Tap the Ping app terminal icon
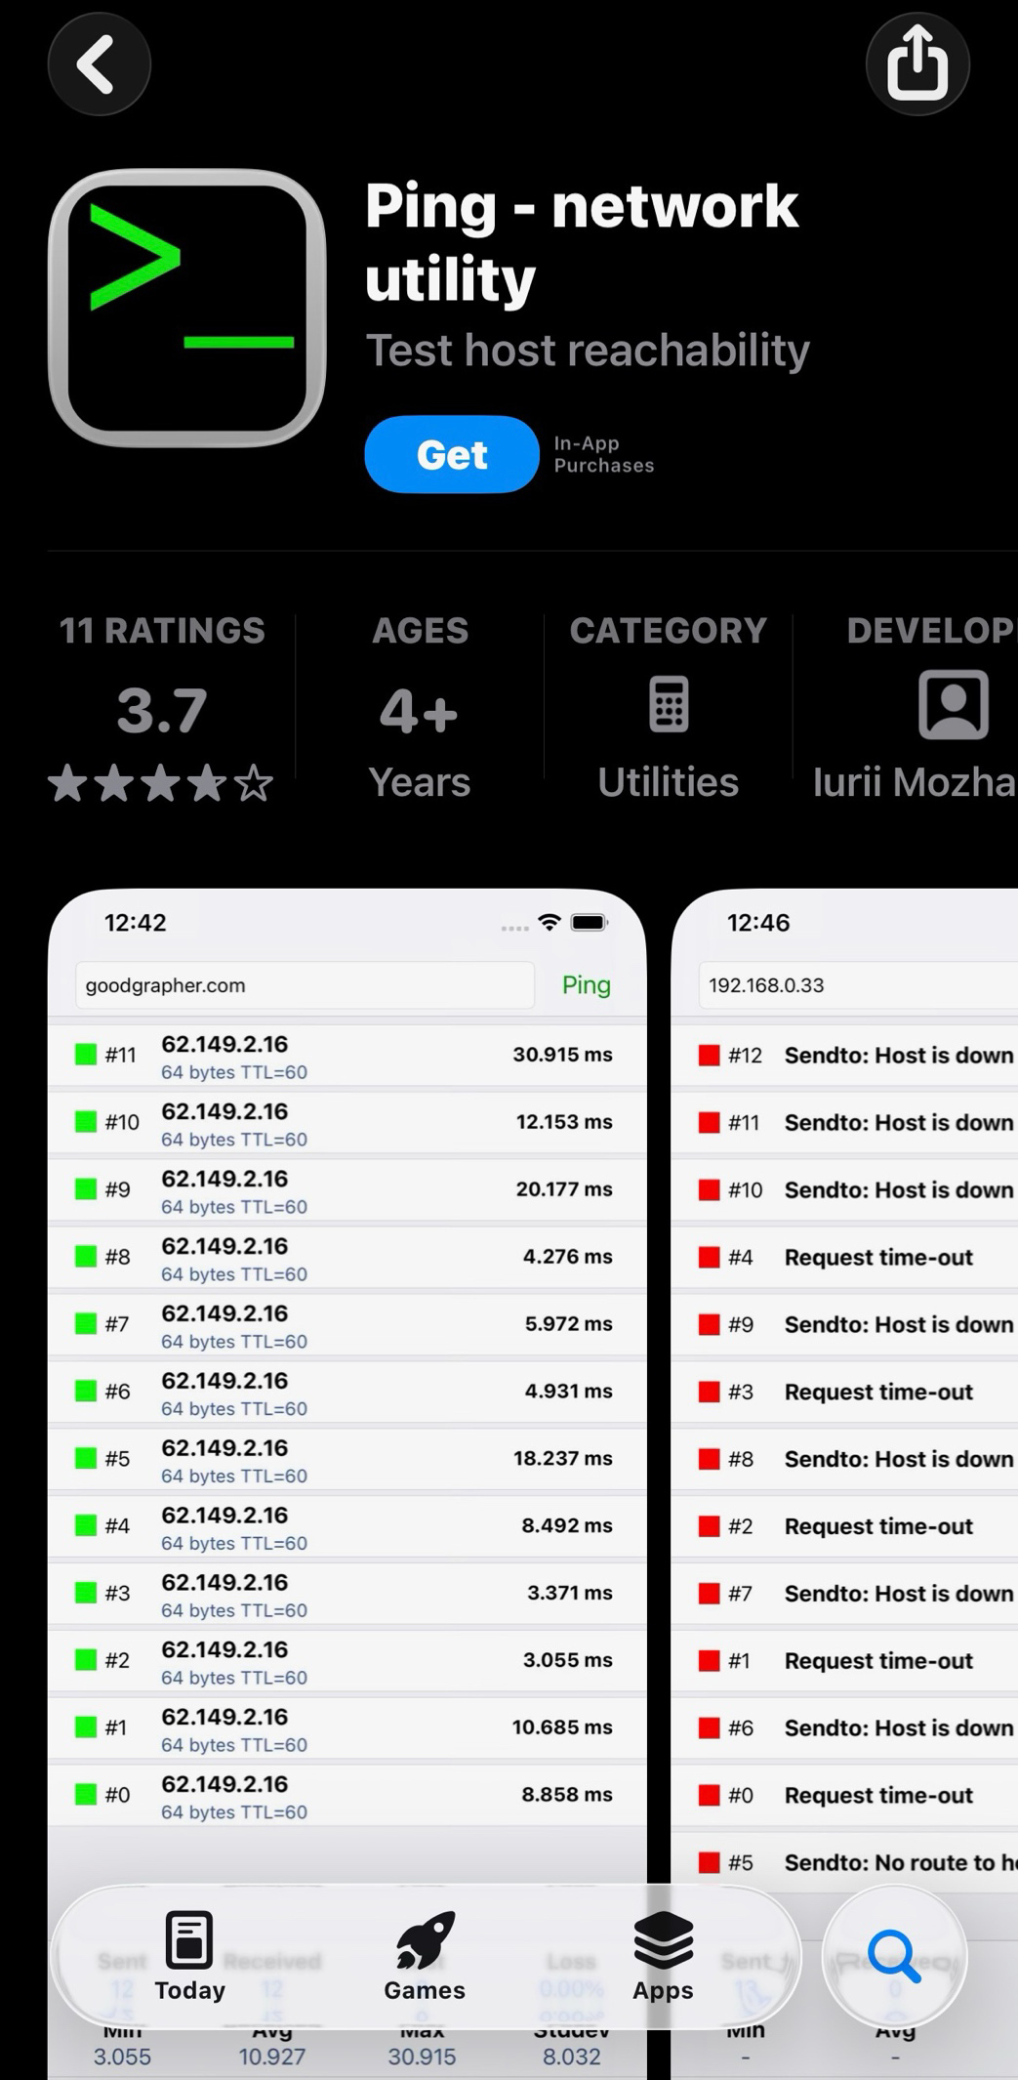The image size is (1018, 2080). pos(186,308)
